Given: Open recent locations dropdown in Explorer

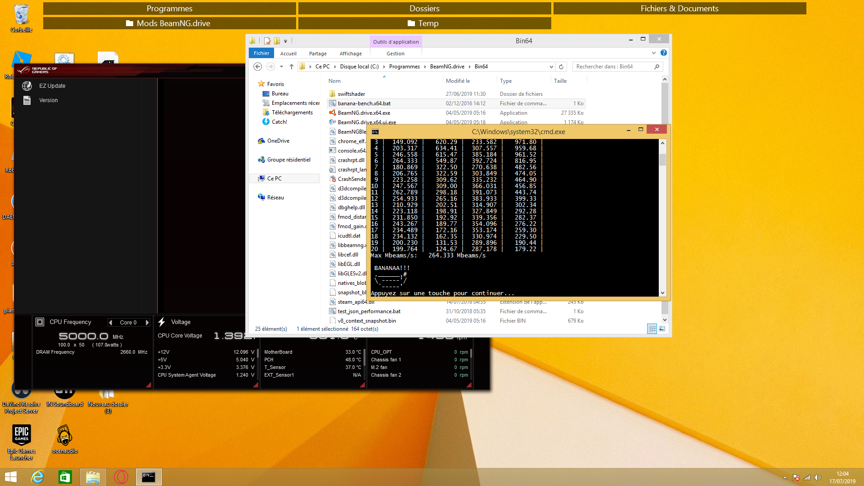Looking at the screenshot, I should click(x=281, y=67).
